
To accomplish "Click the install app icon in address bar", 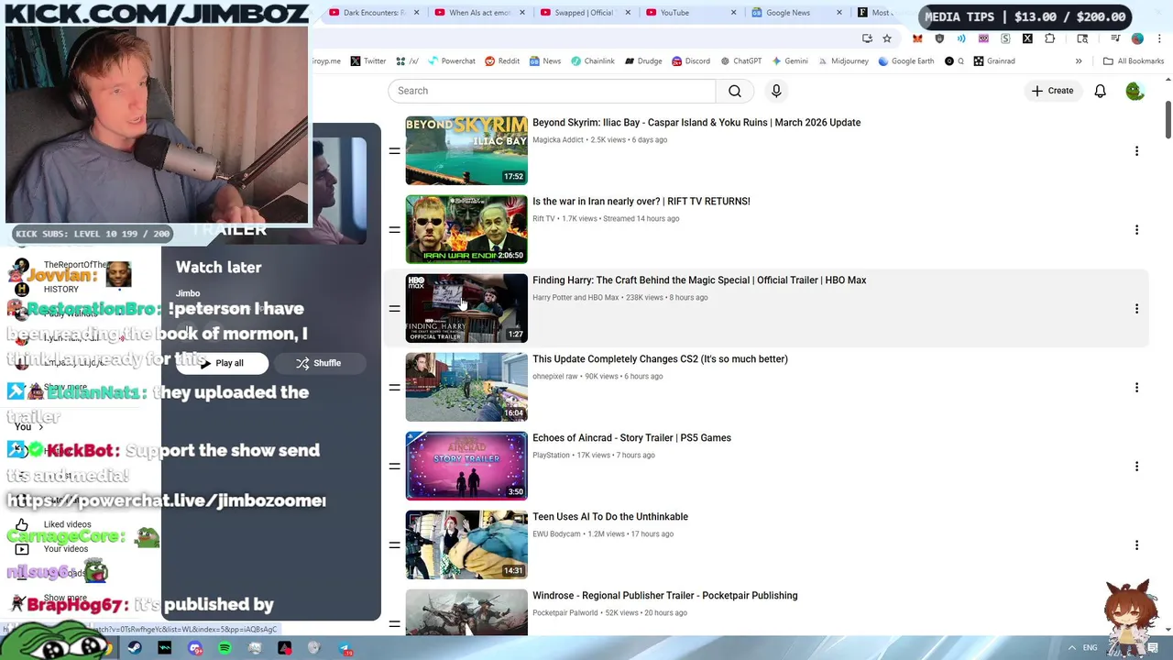I will [867, 38].
